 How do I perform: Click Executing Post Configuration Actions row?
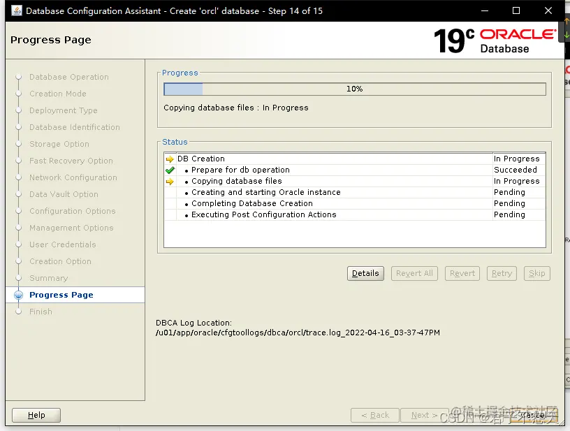(x=355, y=214)
